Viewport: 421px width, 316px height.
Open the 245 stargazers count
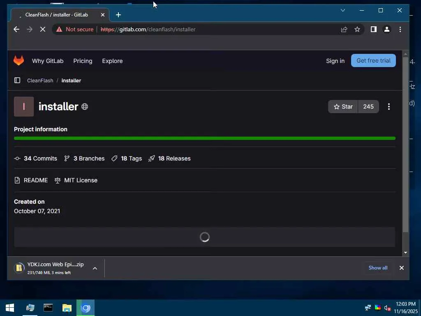click(x=368, y=107)
